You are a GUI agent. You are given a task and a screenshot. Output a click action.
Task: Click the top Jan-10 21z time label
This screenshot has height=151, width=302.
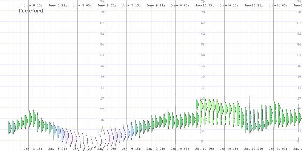[x=254, y=6]
